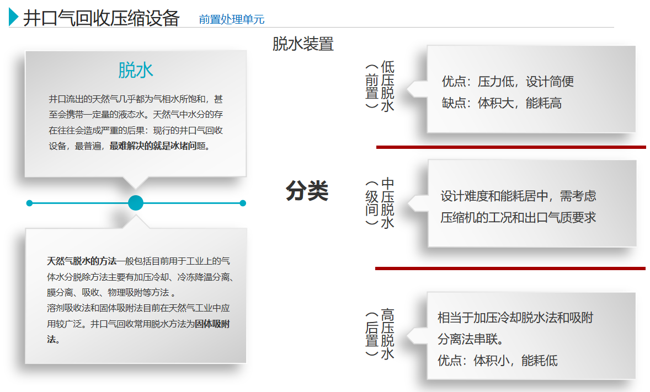
Task: Click the lower dark red divider line
Action: 510,269
